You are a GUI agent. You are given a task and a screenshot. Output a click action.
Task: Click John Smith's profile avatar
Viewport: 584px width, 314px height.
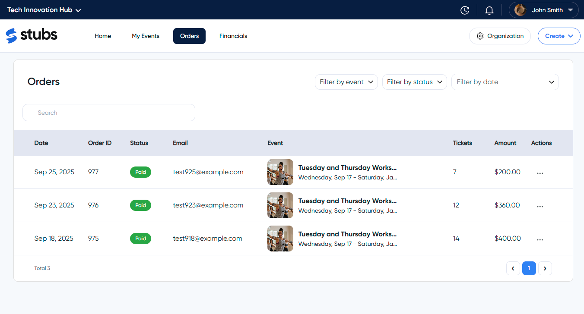(520, 9)
